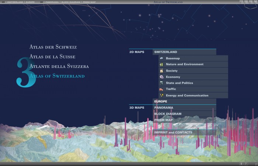Click the 3D label in top bar
This screenshot has height=166, width=258.
click(41, 2)
